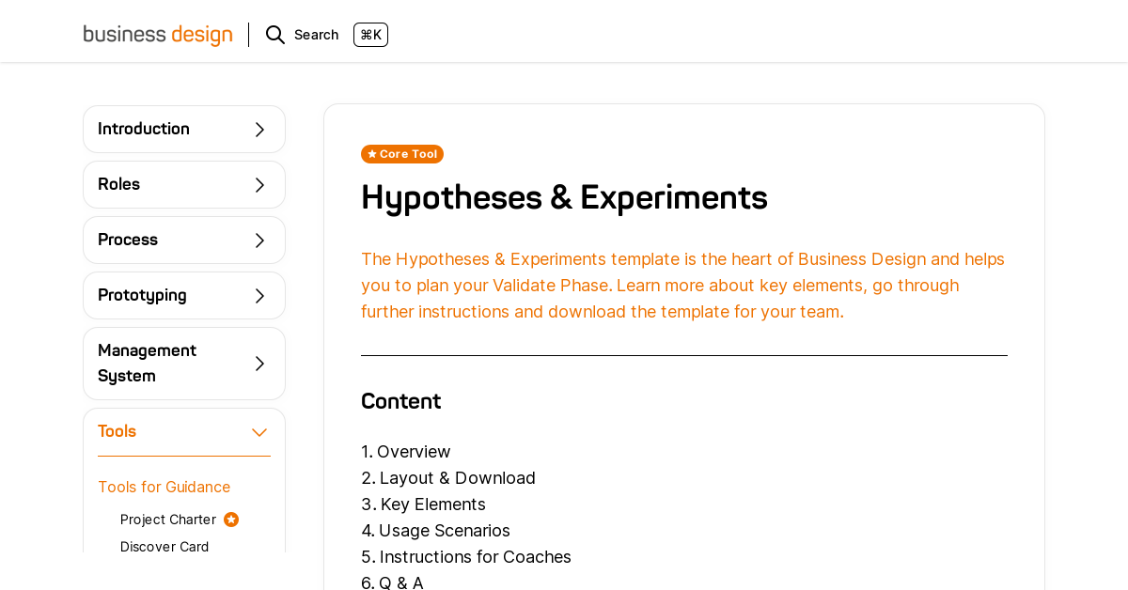Click the Content heading
1128x590 pixels.
click(x=400, y=401)
